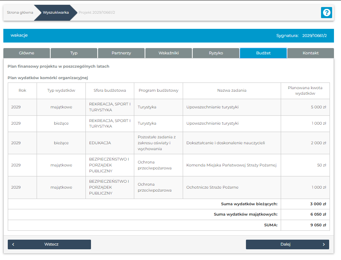The image size is (341, 260).
Task: Click the Dokształcanie i doskonalenie nauczycieli cell
Action: click(226, 143)
